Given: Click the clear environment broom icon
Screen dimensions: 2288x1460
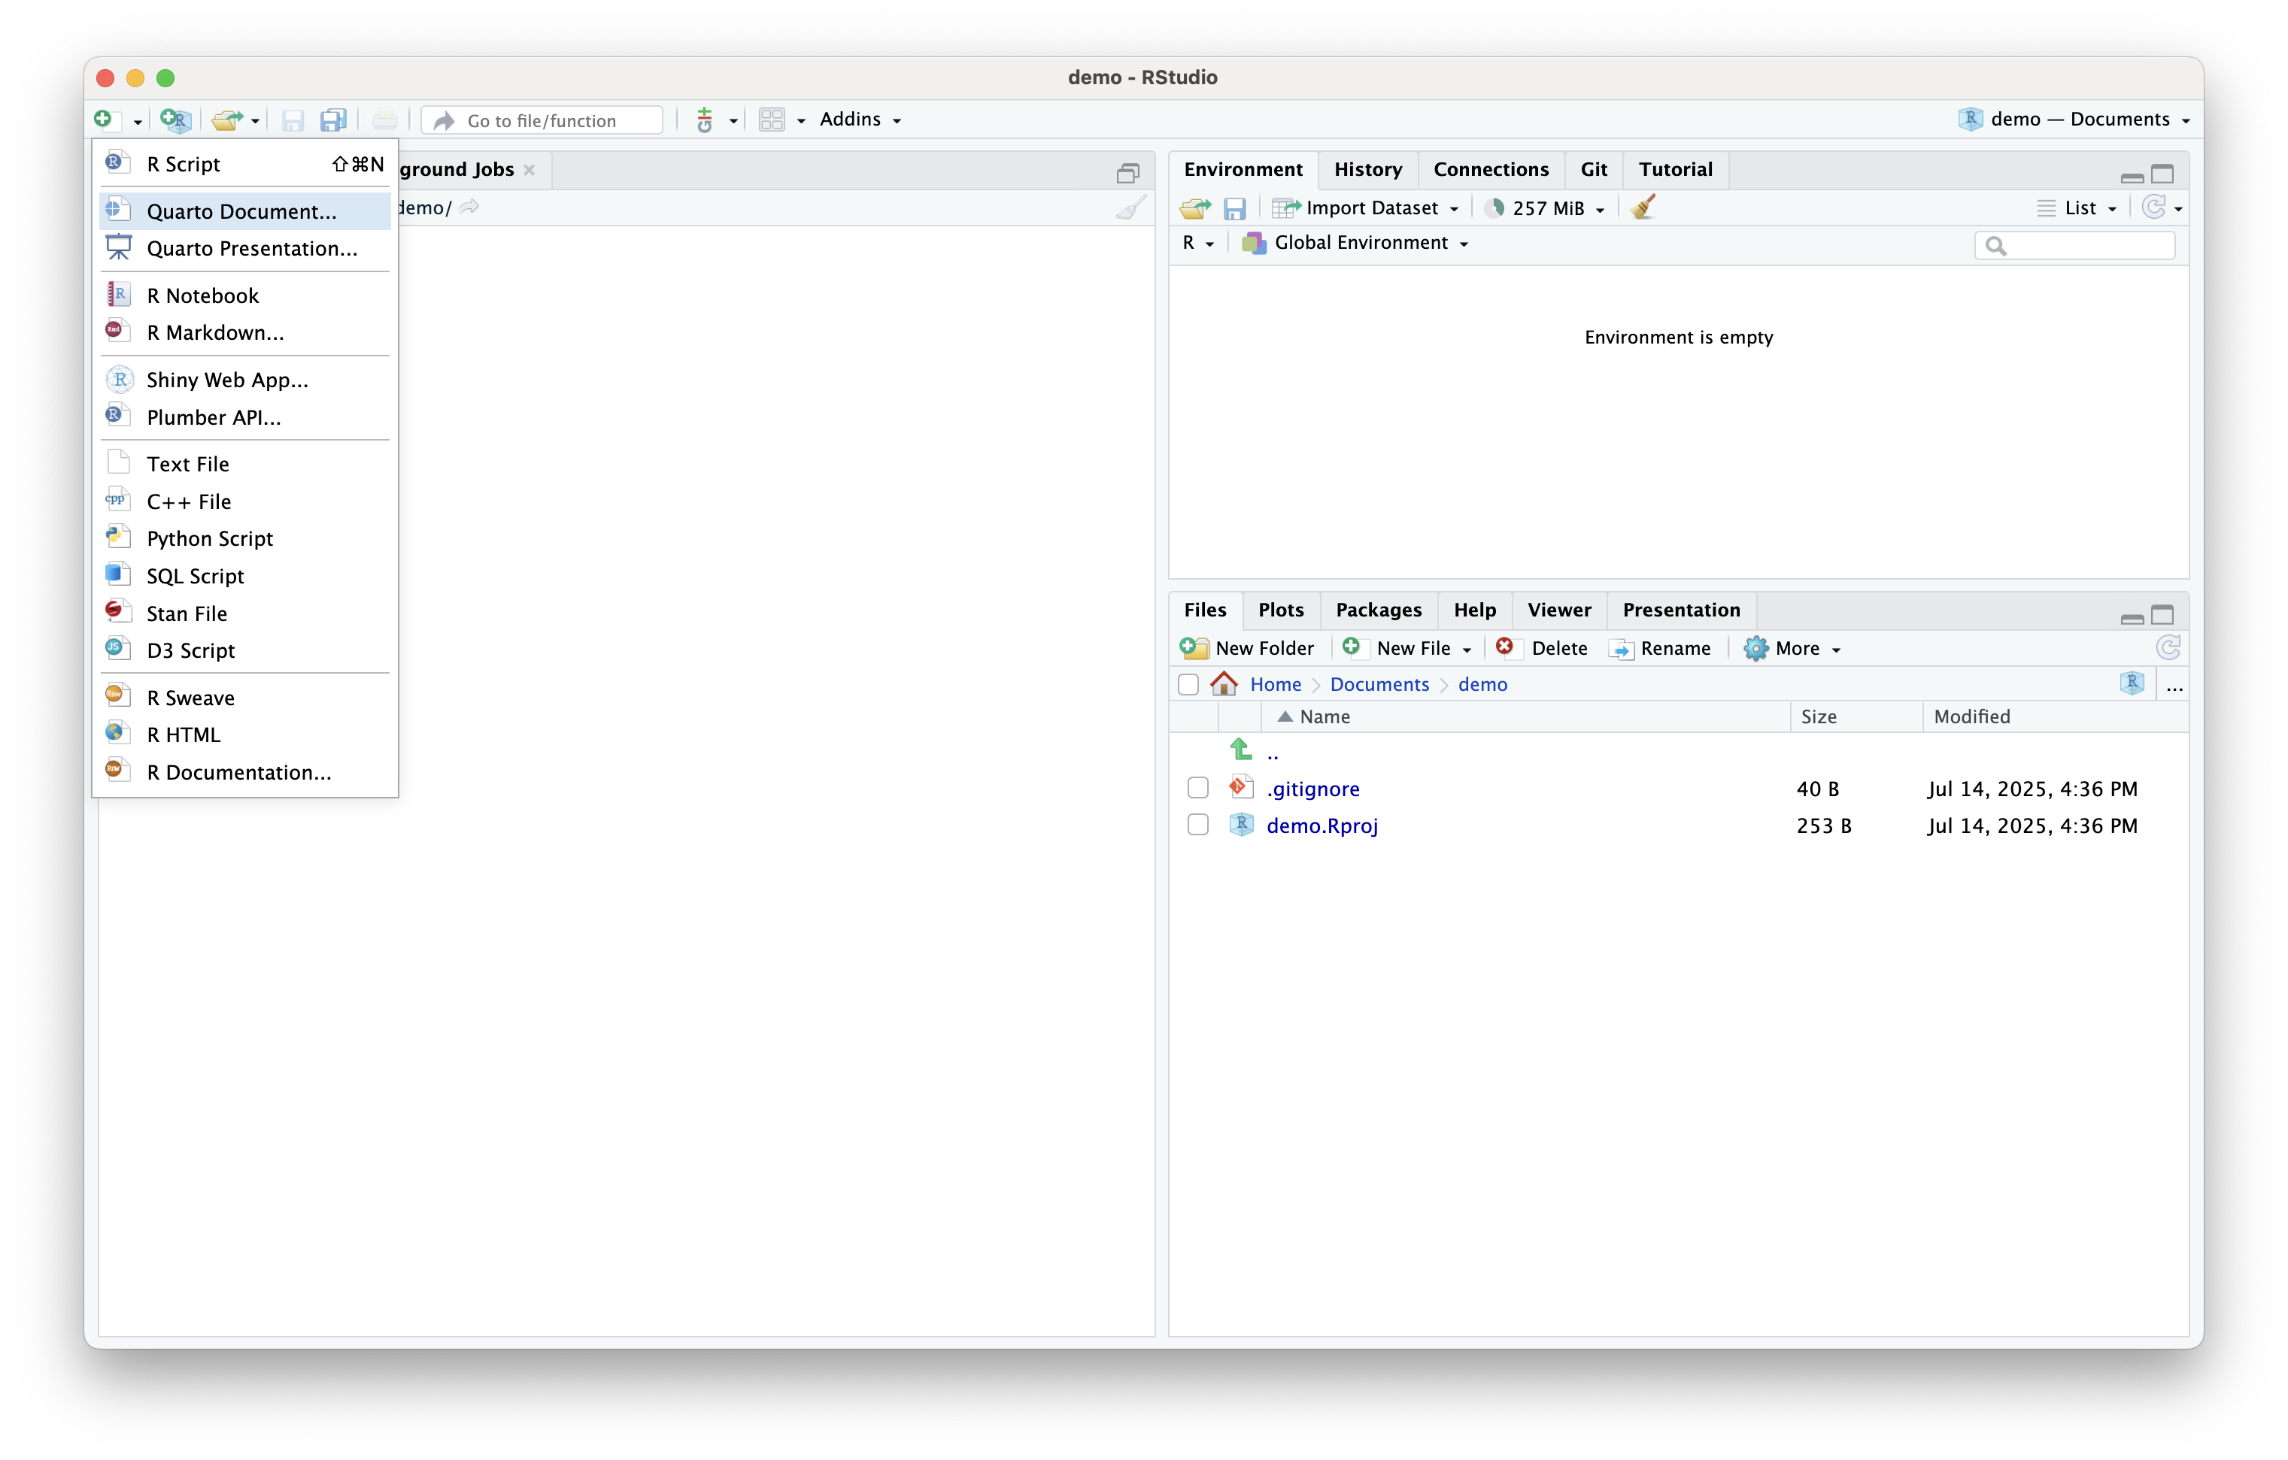Looking at the screenshot, I should (x=1643, y=207).
